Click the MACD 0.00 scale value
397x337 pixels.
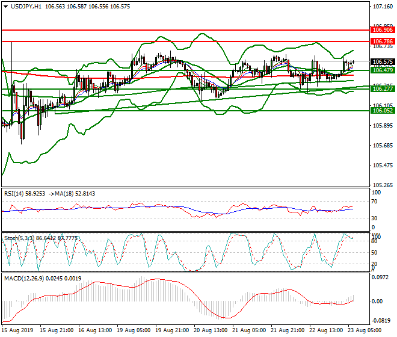(377, 301)
